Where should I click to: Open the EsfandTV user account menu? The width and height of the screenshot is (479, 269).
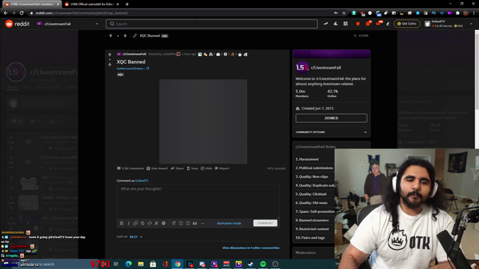[448, 24]
